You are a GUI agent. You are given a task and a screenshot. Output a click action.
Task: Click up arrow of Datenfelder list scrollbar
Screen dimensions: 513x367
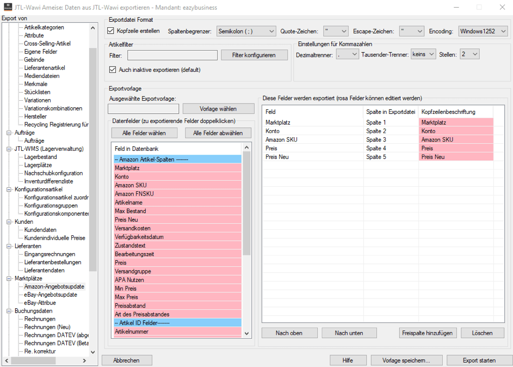[246, 148]
